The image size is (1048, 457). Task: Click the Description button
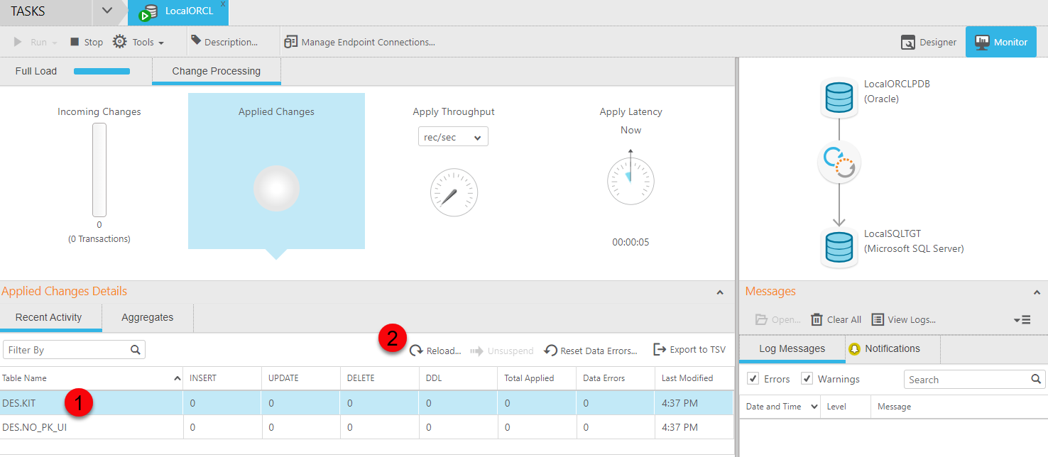pos(224,42)
